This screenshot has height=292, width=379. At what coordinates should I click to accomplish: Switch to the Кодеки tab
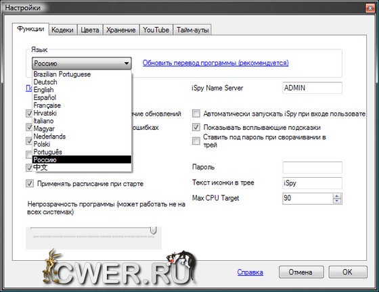coord(62,30)
